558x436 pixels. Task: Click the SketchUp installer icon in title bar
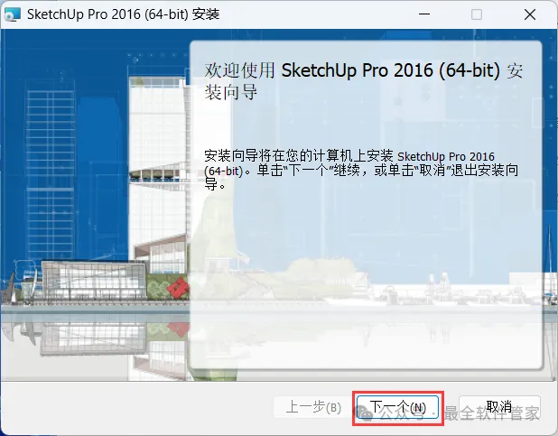[12, 14]
